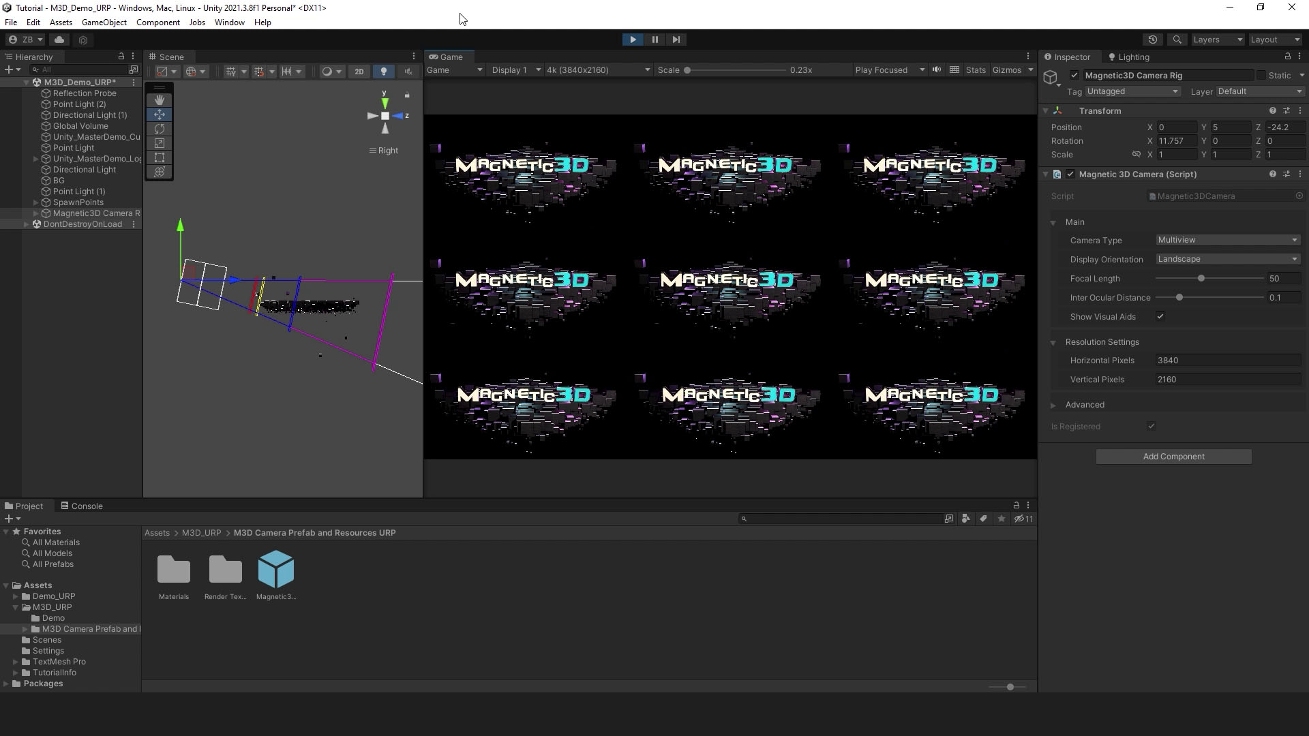Switch to the Hand (pan) tool
Screen dimensions: 1309x736
(x=160, y=99)
